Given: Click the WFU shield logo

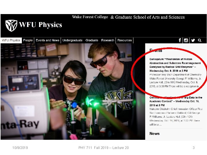Looking at the screenshot, I should pos(11,26).
